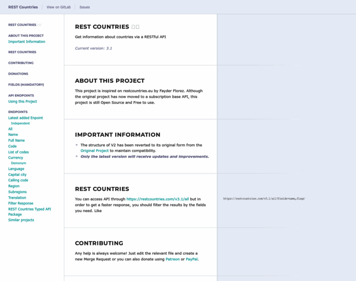
Task: Click the About This Project main heading
Action: click(x=110, y=81)
